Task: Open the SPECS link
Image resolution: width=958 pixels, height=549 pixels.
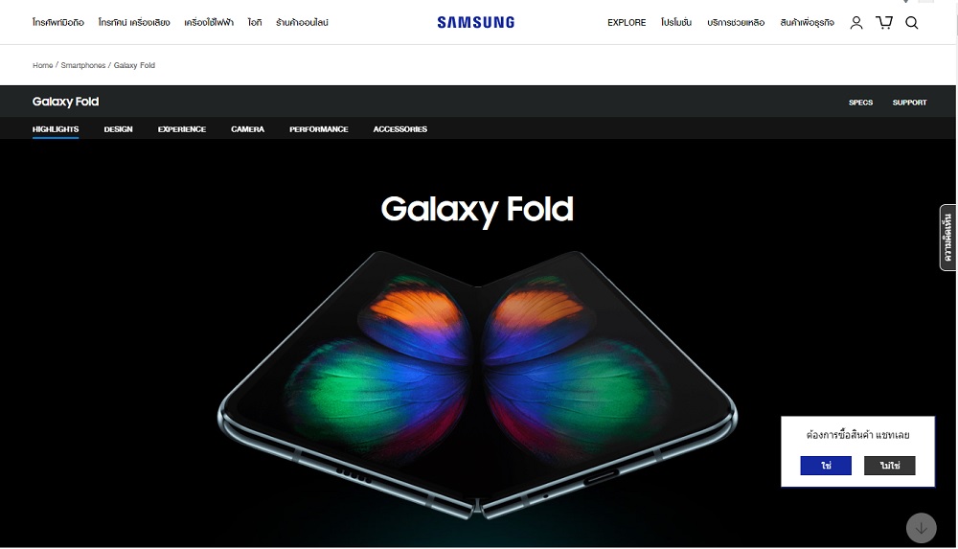Action: [x=860, y=103]
